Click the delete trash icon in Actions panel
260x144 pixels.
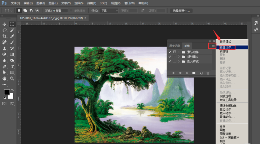[x=208, y=73]
